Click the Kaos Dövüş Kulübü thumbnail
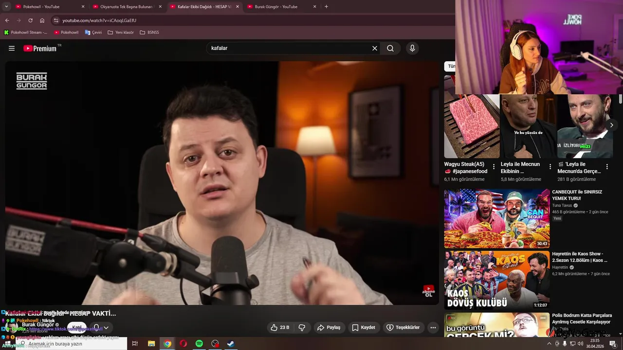This screenshot has height=350, width=623. [x=496, y=280]
